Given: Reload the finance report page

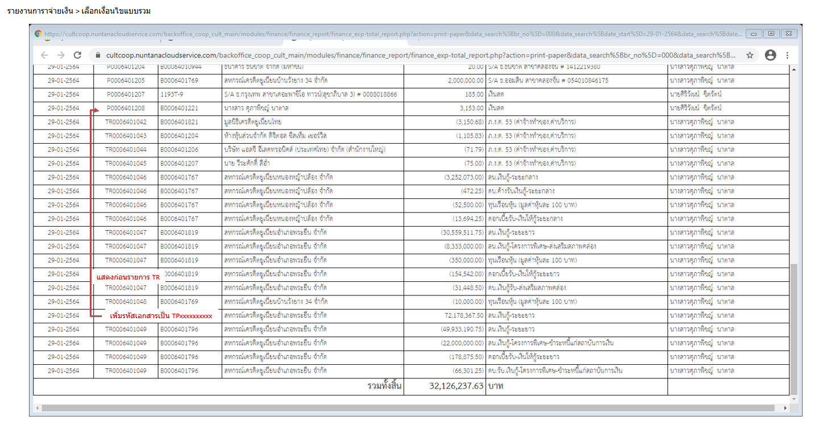Looking at the screenshot, I should pyautogui.click(x=78, y=55).
